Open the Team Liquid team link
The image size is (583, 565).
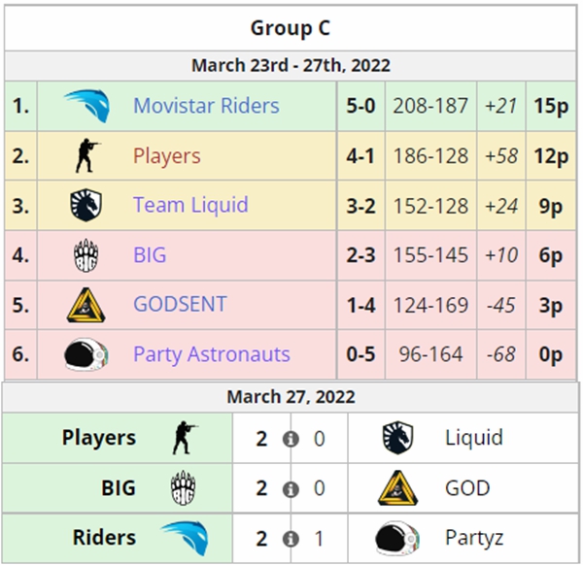[x=190, y=205]
